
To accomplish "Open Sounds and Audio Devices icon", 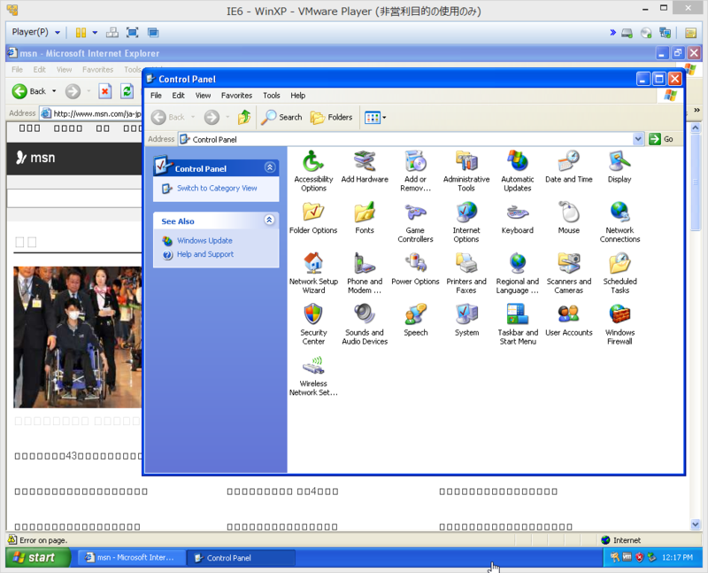I will tap(365, 324).
